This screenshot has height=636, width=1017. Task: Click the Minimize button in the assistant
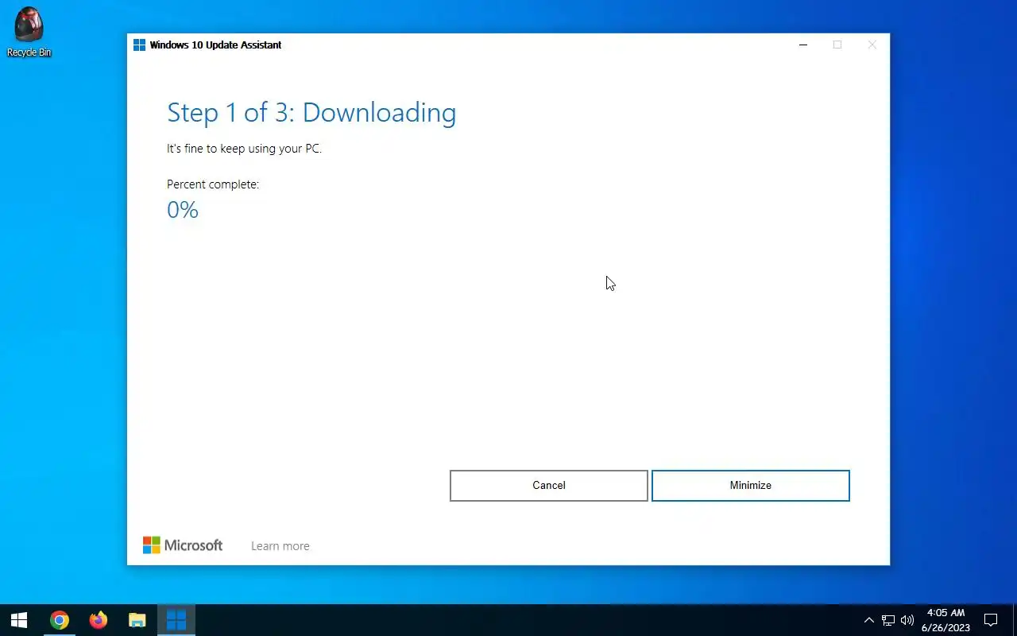(751, 486)
